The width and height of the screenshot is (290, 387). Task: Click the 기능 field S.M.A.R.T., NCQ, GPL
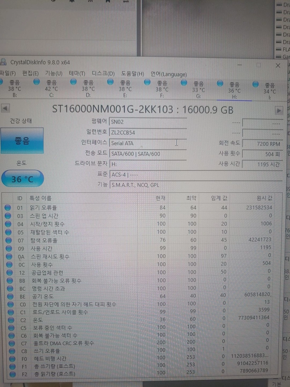pos(196,185)
